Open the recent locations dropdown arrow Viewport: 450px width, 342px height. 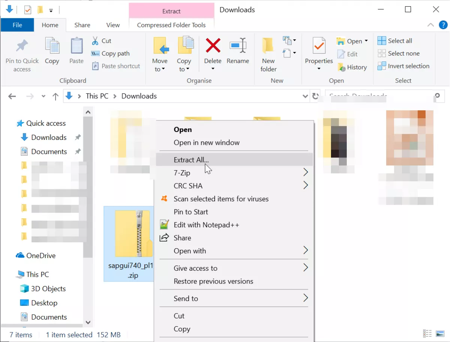43,96
